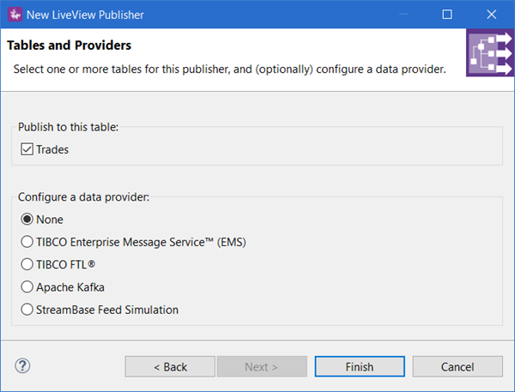This screenshot has width=515, height=392.
Task: Click the 'Configure a data provider' group label
Action: (x=83, y=197)
